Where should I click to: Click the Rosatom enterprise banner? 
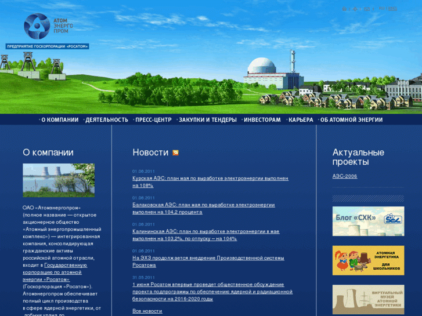coord(48,46)
